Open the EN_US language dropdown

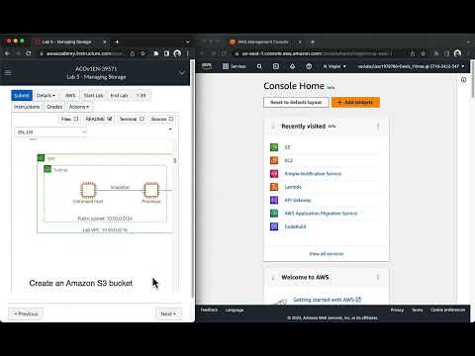pos(51,132)
